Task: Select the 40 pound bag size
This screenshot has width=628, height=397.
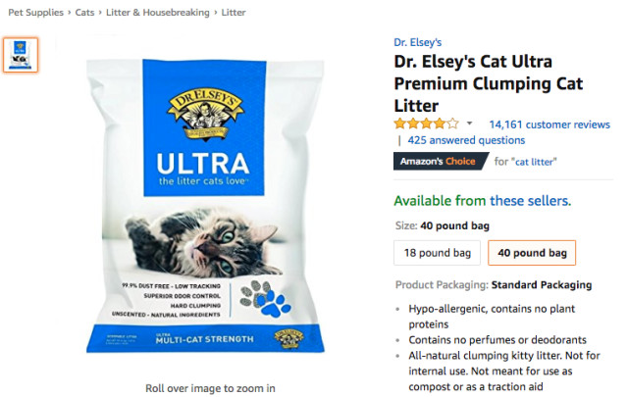Action: (532, 253)
